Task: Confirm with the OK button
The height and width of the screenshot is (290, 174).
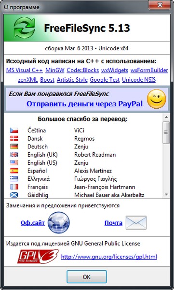Action: [x=87, y=277]
